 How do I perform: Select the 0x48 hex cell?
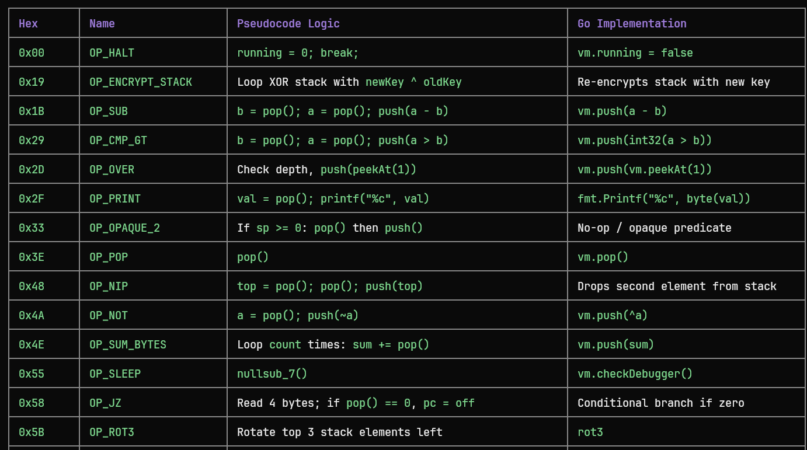pos(44,286)
